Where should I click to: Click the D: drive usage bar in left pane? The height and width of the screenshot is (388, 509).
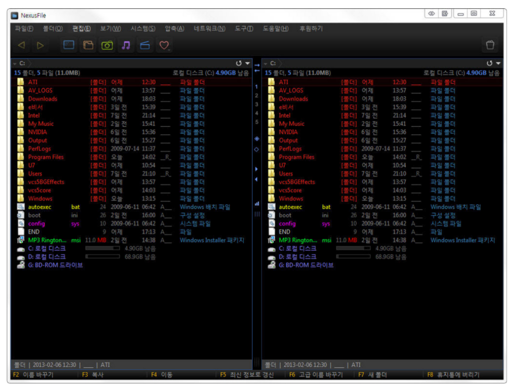pos(102,257)
